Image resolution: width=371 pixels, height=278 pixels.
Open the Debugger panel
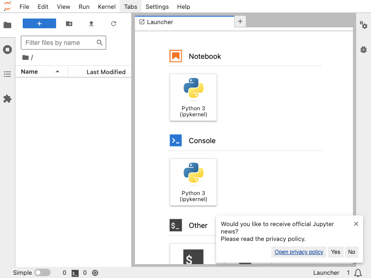click(x=364, y=50)
